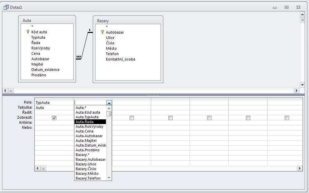309x193 pixels.
Task: Open the Pole field dropdown arrow
Action: coord(109,103)
